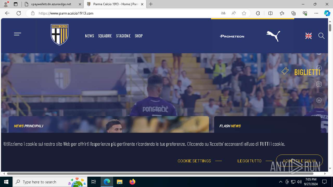Viewport: 333px width, 187px height.
Task: Switch language with the UK flag
Action: (x=309, y=36)
